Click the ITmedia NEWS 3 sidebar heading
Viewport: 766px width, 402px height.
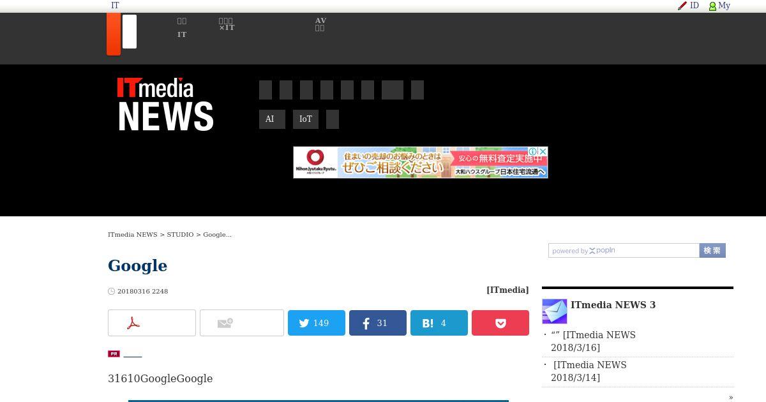click(x=613, y=305)
